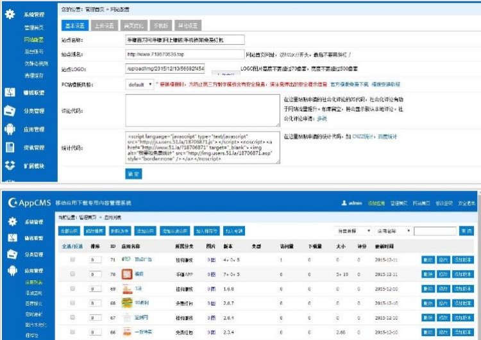Click the app icon for ID 70
This screenshot has width=481, height=340.
click(x=126, y=274)
